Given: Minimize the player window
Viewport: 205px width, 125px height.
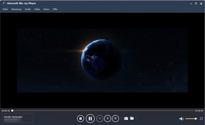Looking at the screenshot, I should click(191, 4).
